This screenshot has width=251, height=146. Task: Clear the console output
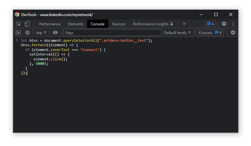click(x=27, y=33)
